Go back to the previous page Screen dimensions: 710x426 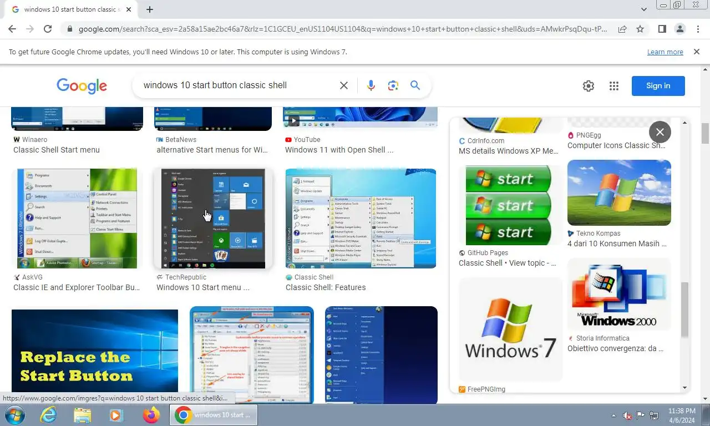(x=12, y=29)
